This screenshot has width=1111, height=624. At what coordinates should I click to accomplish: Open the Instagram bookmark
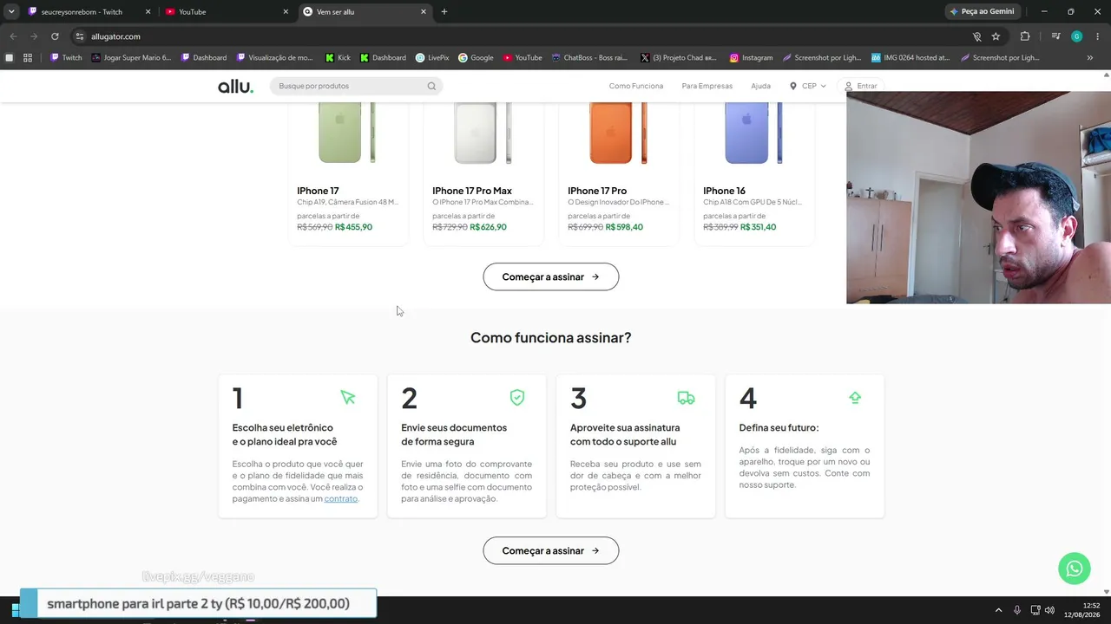(x=751, y=58)
